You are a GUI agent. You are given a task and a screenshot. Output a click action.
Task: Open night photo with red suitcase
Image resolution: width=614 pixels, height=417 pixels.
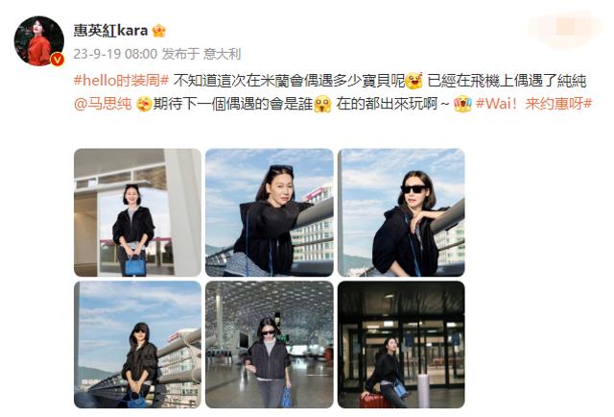tap(401, 344)
